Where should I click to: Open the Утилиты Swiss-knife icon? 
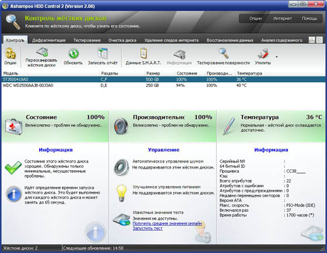tap(263, 54)
